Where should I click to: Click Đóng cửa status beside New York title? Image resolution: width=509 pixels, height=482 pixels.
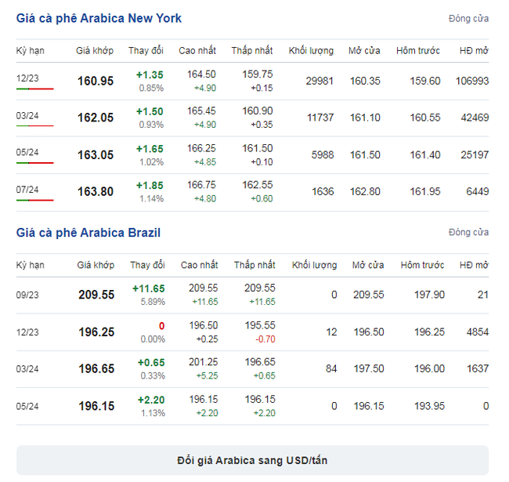point(468,19)
